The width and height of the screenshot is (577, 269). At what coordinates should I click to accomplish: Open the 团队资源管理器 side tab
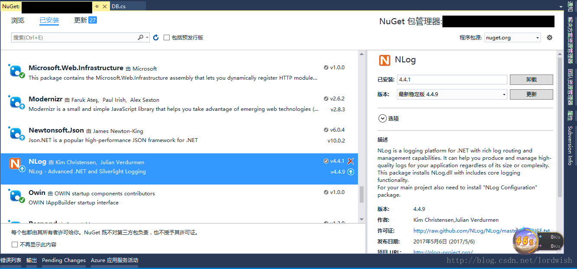(571, 87)
